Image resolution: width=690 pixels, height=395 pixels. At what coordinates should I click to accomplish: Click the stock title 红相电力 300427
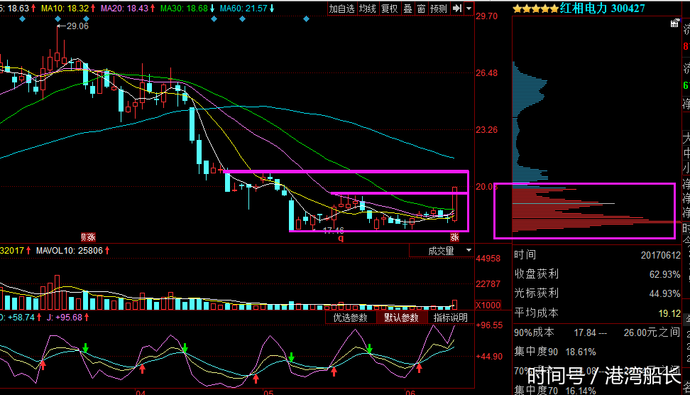coord(602,9)
